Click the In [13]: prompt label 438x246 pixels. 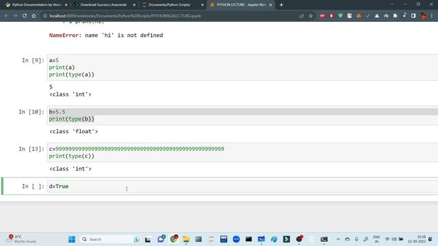31,149
